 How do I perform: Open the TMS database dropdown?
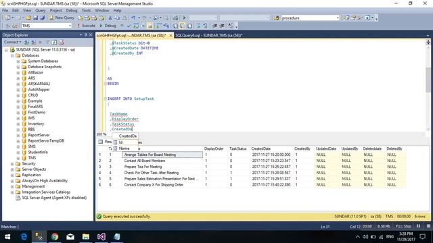point(47,26)
